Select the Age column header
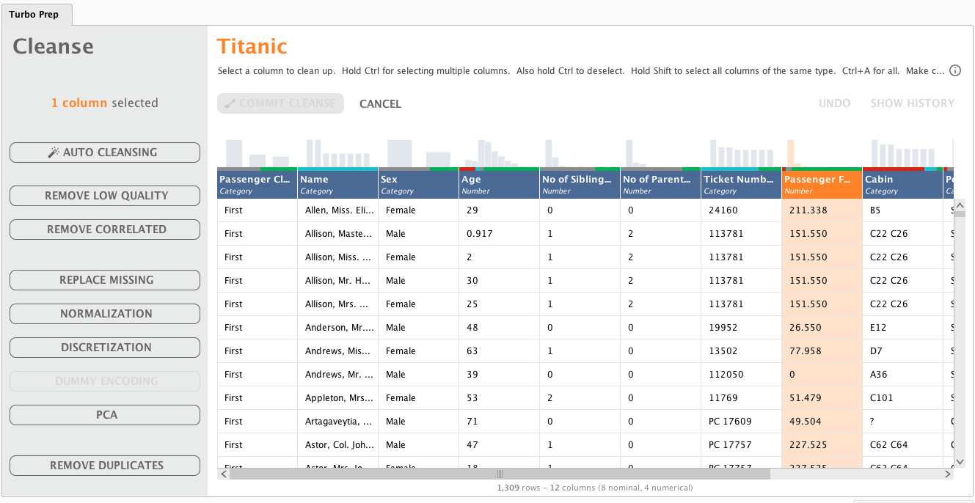 click(499, 185)
